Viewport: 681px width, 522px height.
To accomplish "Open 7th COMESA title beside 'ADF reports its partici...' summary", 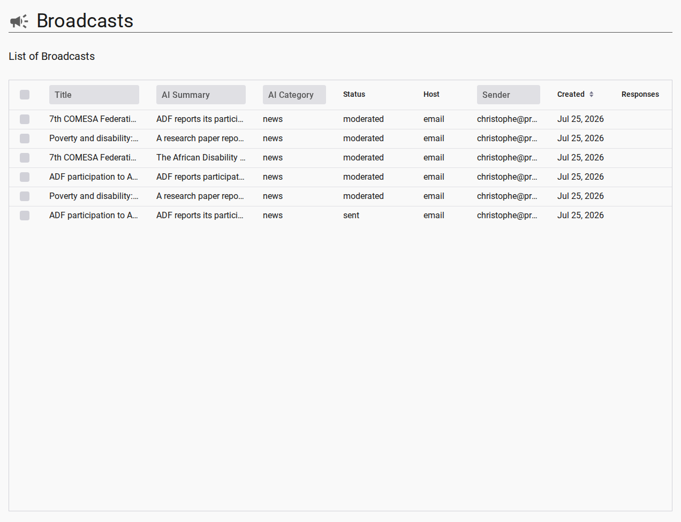I will pyautogui.click(x=93, y=119).
